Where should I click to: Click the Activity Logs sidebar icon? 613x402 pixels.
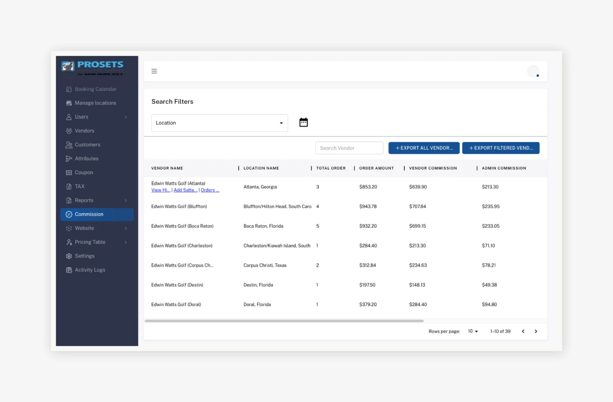pos(69,270)
